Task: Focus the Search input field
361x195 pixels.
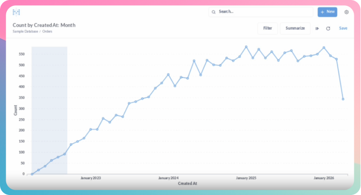Action: 261,12
